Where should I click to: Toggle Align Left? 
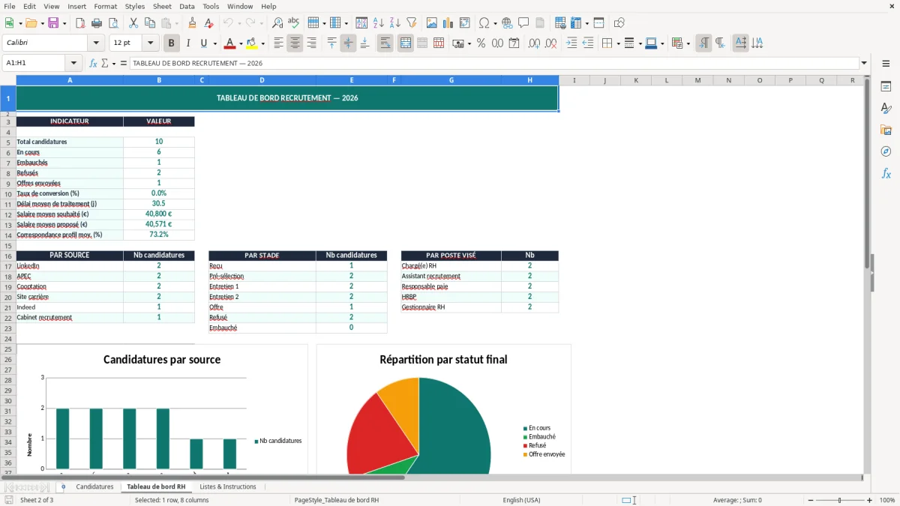tap(278, 43)
